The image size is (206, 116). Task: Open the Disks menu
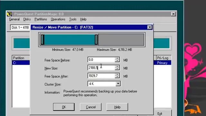pyautogui.click(x=27, y=19)
